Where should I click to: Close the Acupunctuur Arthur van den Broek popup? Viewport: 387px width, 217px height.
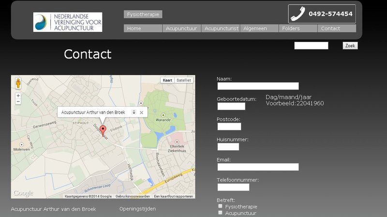point(141,113)
